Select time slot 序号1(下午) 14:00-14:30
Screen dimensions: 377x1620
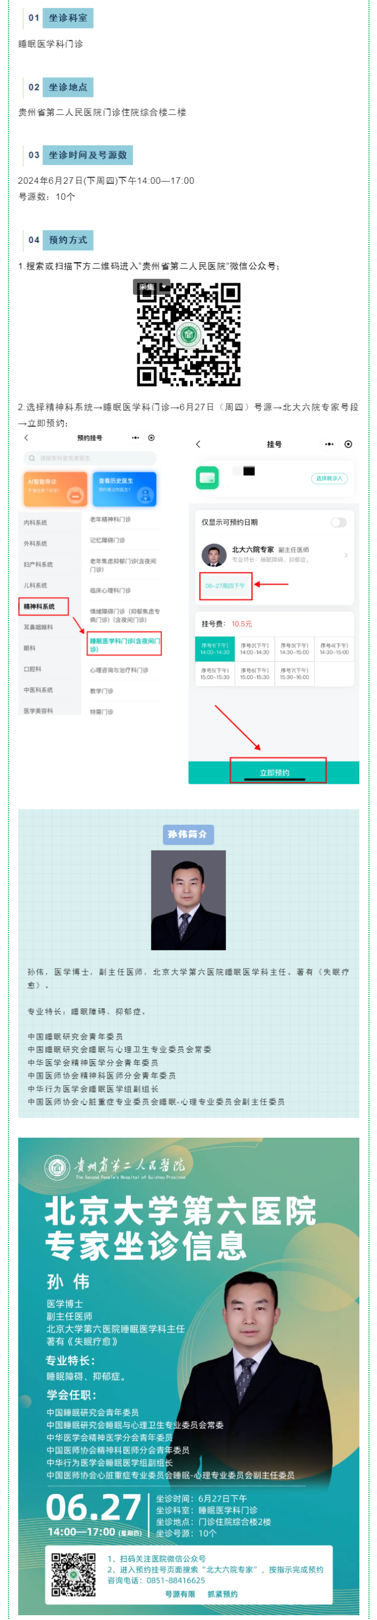(x=215, y=649)
